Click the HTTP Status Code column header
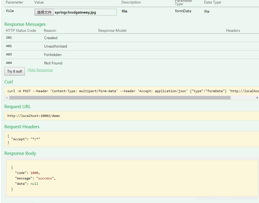 (21, 30)
